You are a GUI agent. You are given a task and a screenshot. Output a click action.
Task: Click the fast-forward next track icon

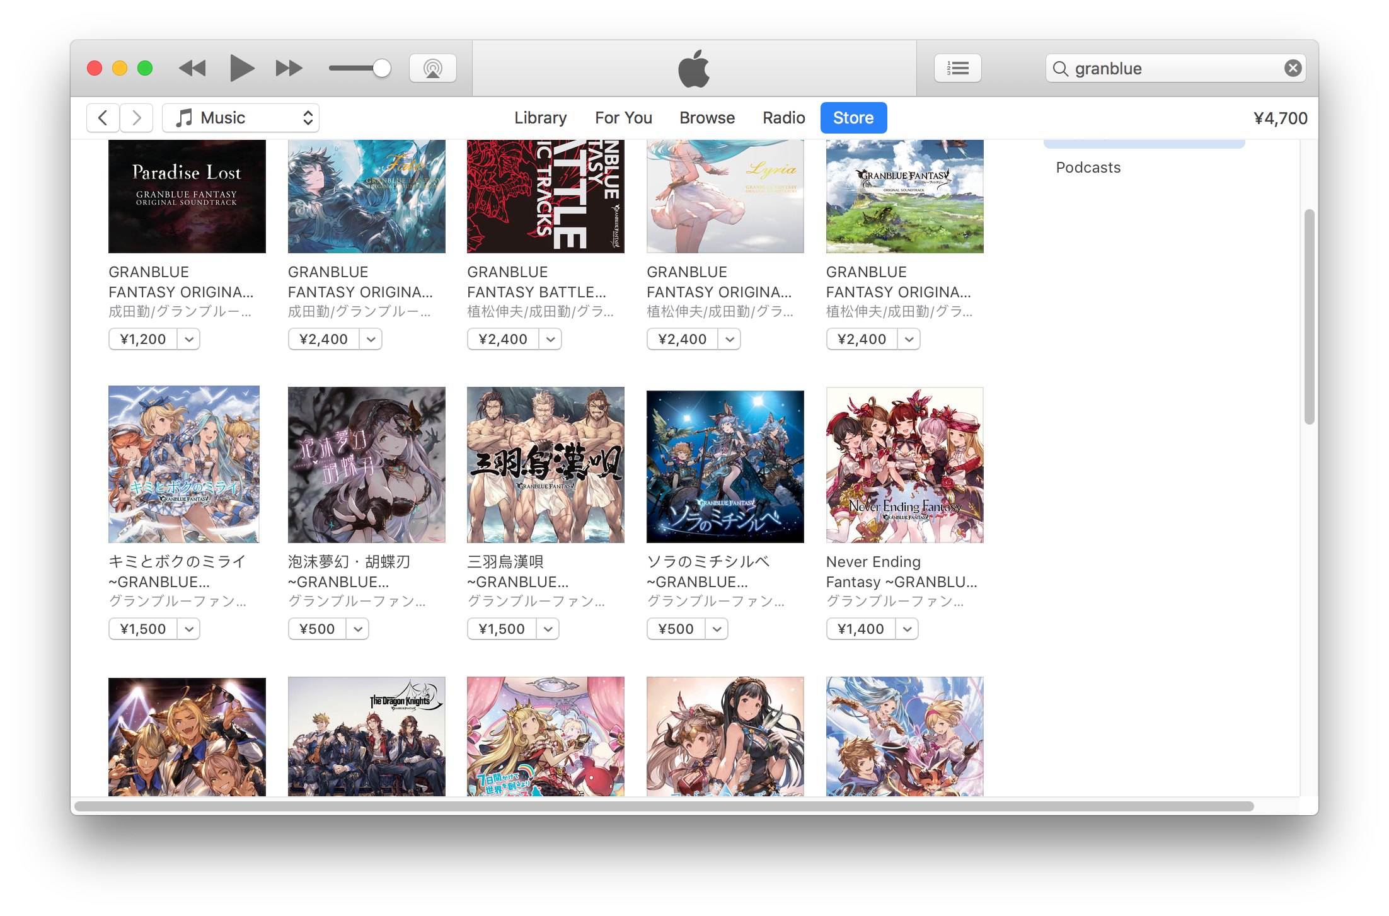point(289,68)
